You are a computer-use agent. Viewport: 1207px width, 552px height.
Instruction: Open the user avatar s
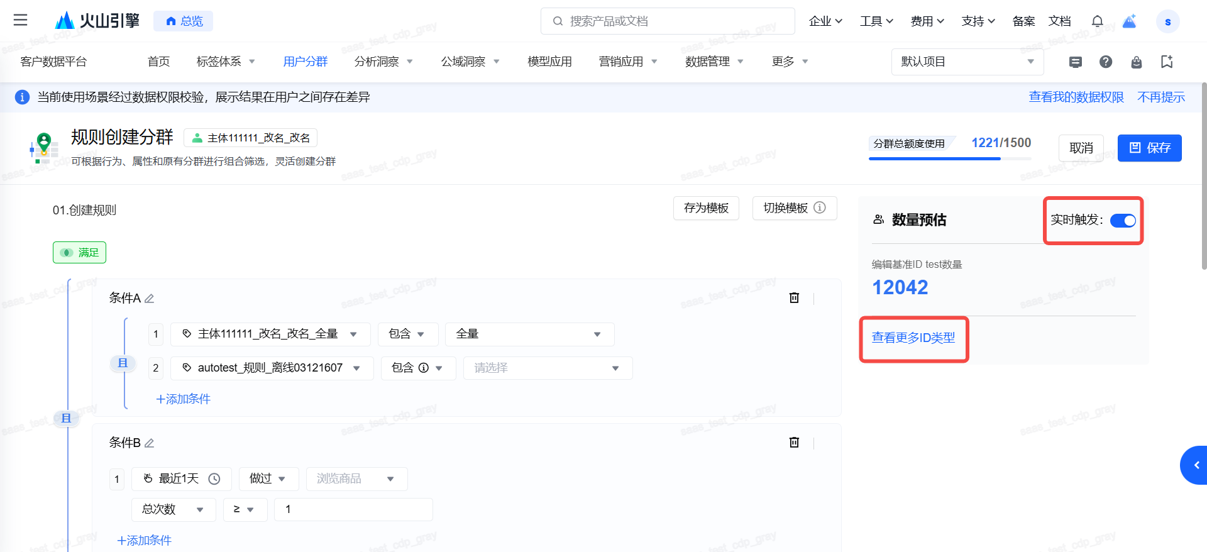click(x=1167, y=21)
